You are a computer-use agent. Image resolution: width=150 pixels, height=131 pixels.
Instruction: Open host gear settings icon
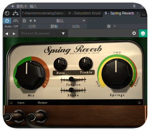109,26
